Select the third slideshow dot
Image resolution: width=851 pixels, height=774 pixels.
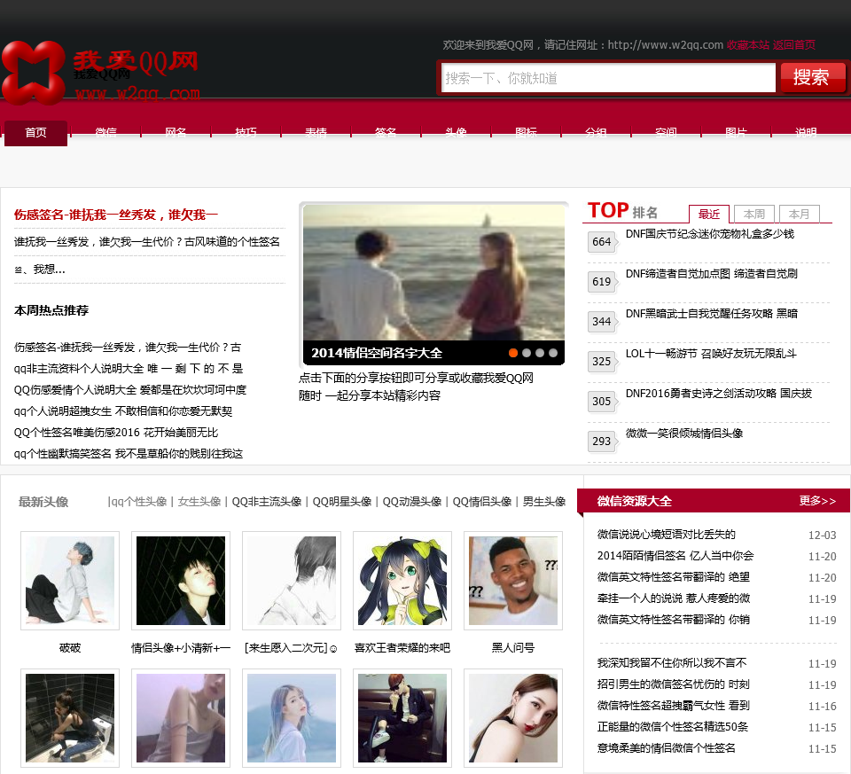click(540, 353)
